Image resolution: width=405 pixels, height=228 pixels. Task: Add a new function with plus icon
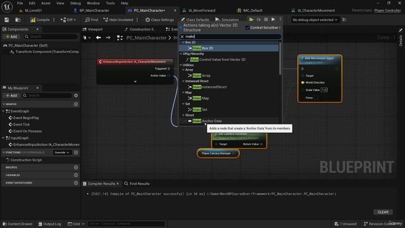76,153
